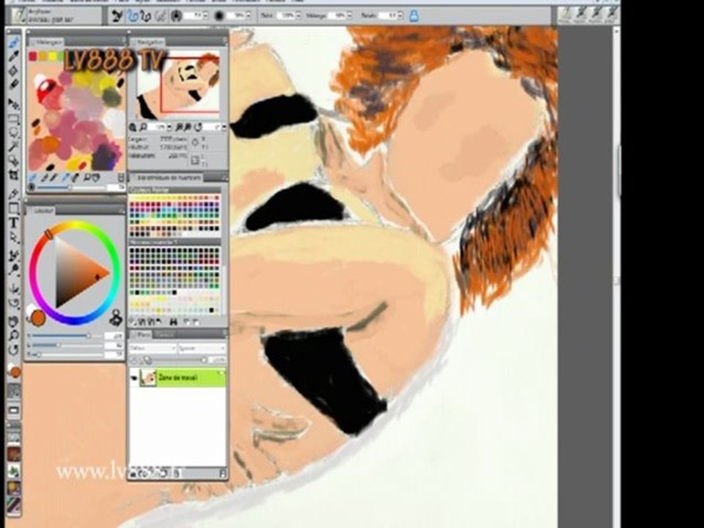
Task: Select the Layer Adjuster tool
Action: coord(14,104)
